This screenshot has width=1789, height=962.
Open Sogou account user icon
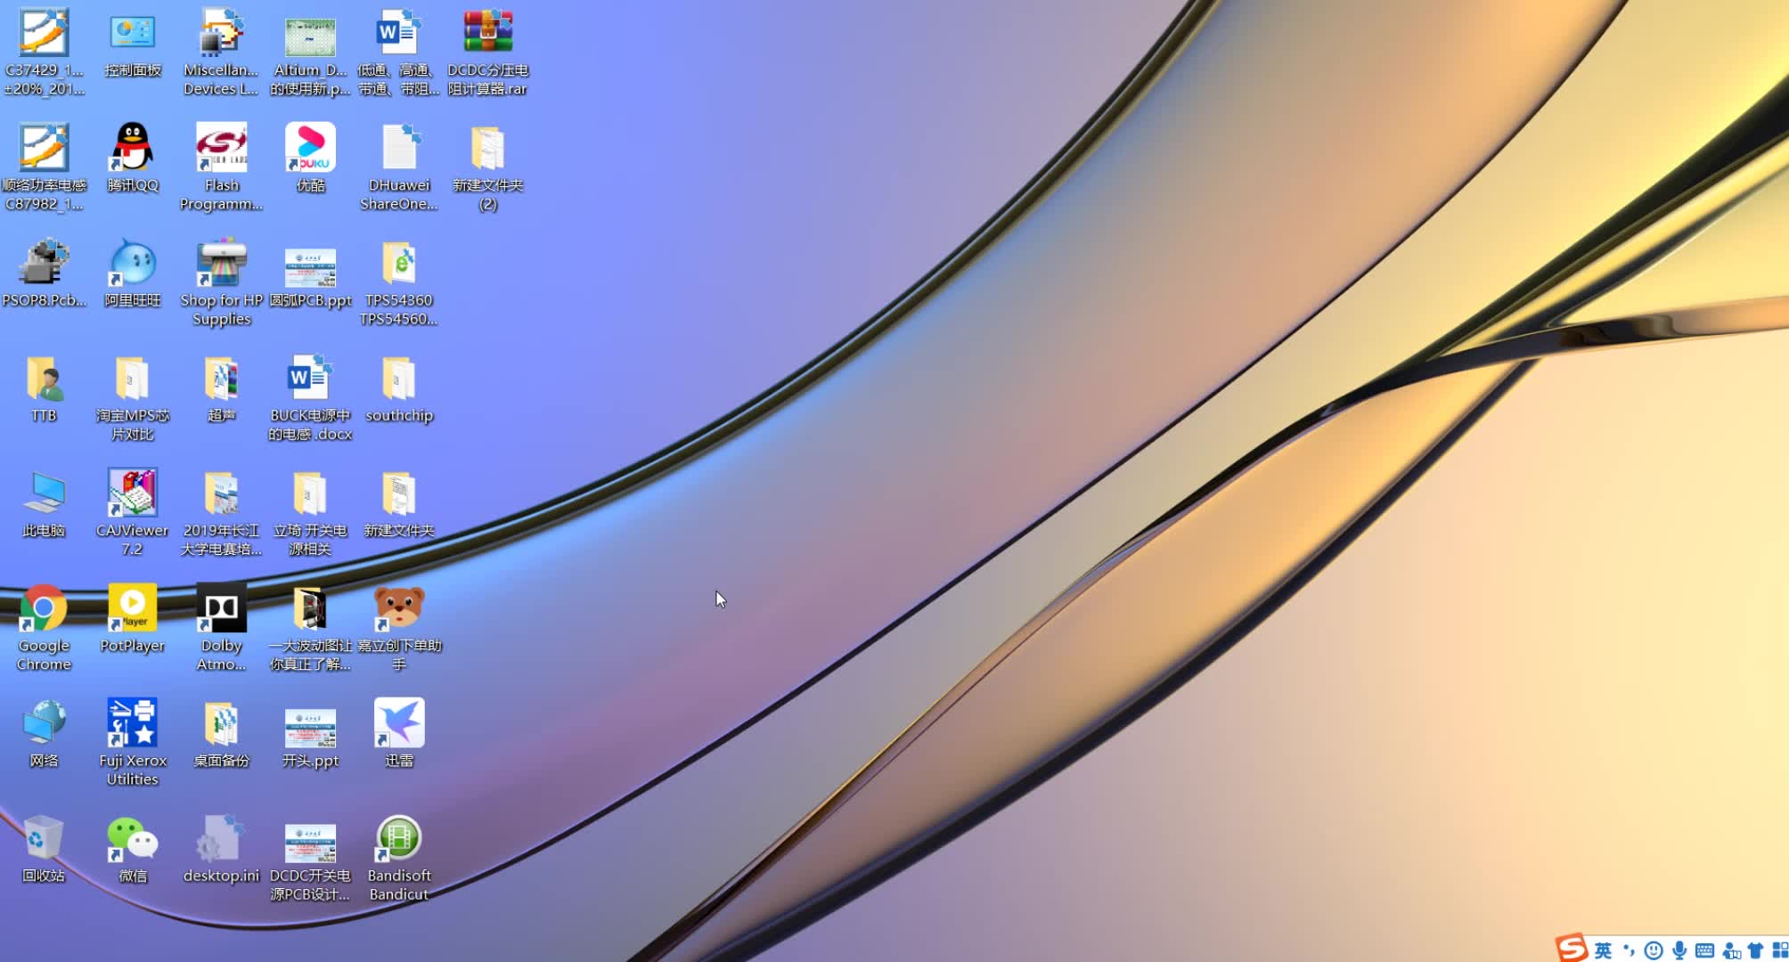(x=1731, y=950)
